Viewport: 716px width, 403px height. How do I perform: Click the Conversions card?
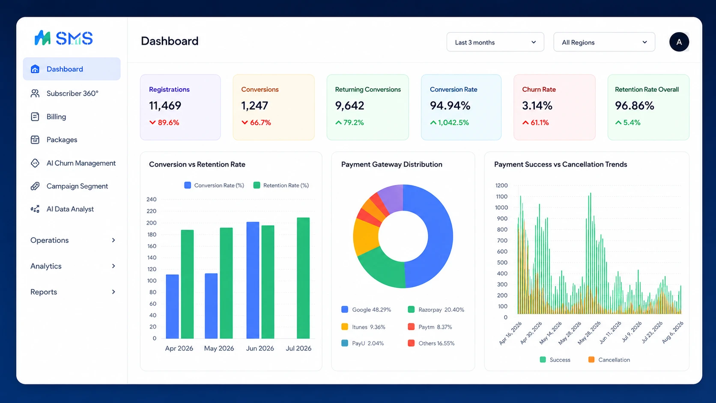pyautogui.click(x=274, y=107)
